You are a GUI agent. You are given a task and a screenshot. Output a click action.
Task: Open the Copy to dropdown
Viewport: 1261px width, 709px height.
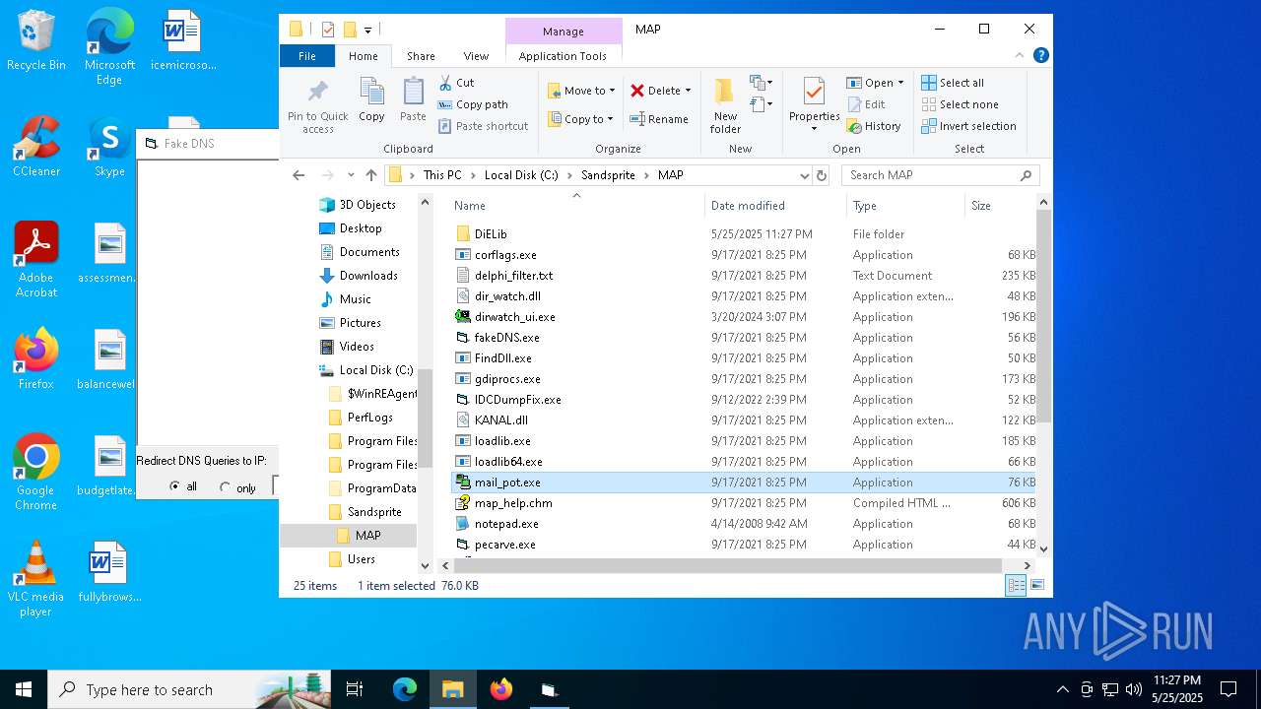[x=581, y=119]
